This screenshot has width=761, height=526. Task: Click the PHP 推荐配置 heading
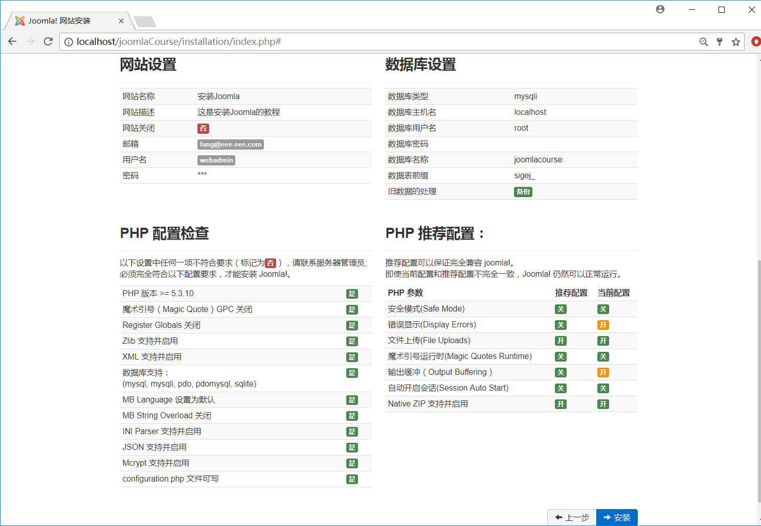[435, 233]
